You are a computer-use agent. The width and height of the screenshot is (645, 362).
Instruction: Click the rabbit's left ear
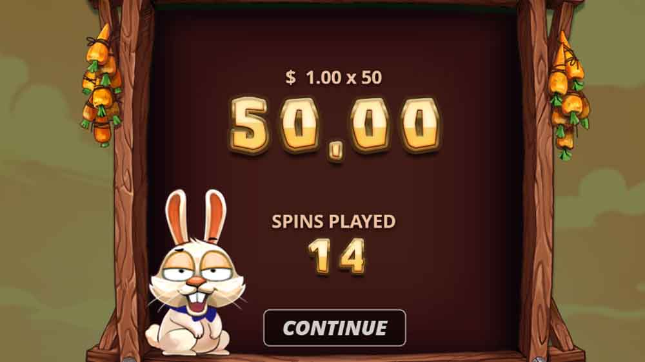point(177,216)
